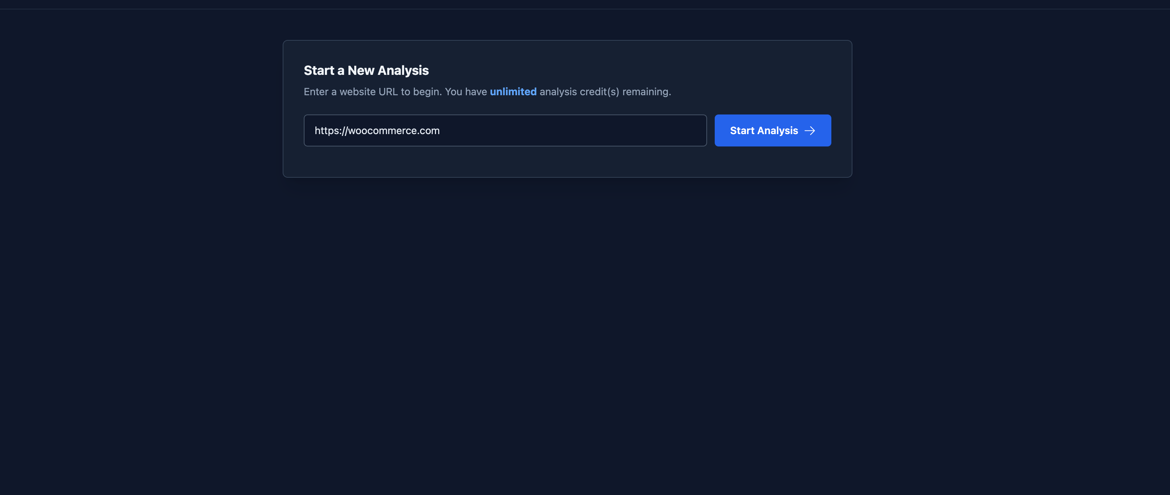Click the arrow icon inside Start Analysis button

click(x=811, y=130)
